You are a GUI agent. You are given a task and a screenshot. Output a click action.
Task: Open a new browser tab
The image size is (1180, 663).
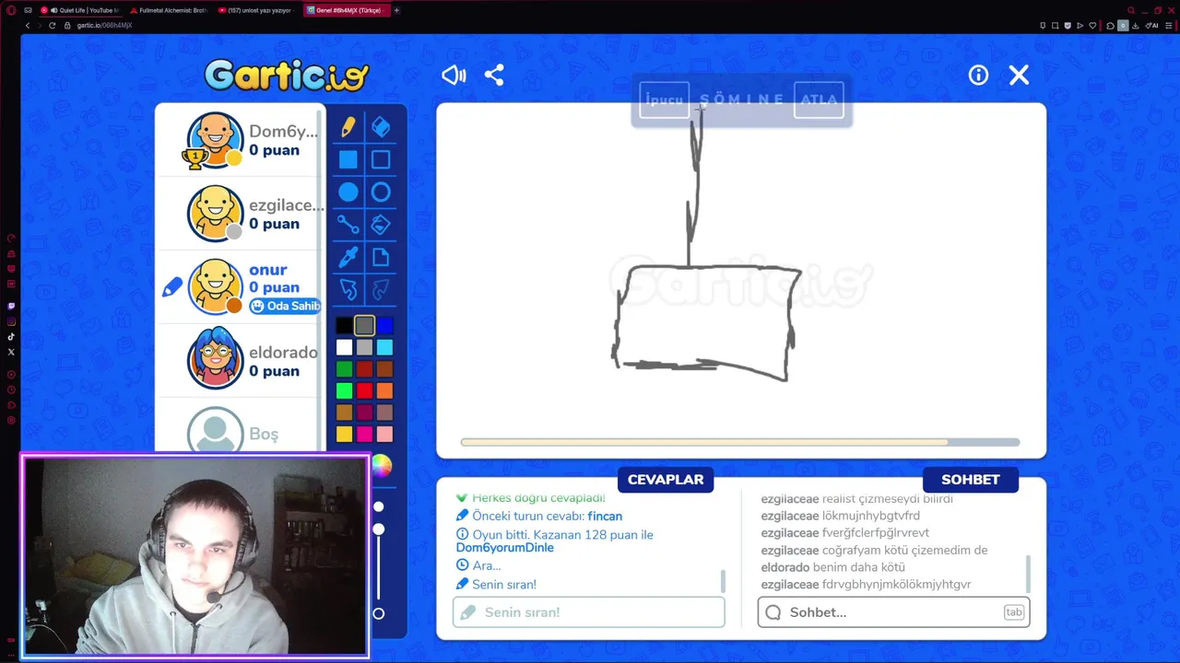tap(396, 10)
